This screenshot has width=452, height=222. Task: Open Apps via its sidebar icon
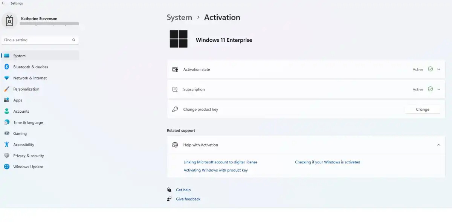pos(7,100)
